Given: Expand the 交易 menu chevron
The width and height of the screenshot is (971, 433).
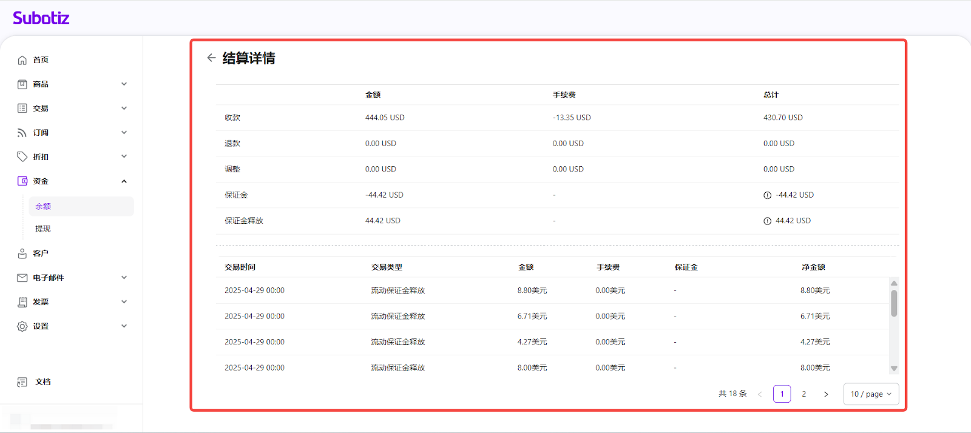Looking at the screenshot, I should click(x=124, y=109).
